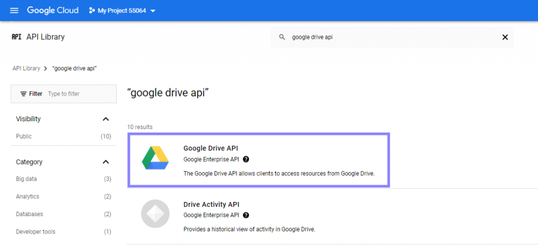Image resolution: width=538 pixels, height=245 pixels.
Task: Click the Google Cloud logo
Action: coord(53,10)
